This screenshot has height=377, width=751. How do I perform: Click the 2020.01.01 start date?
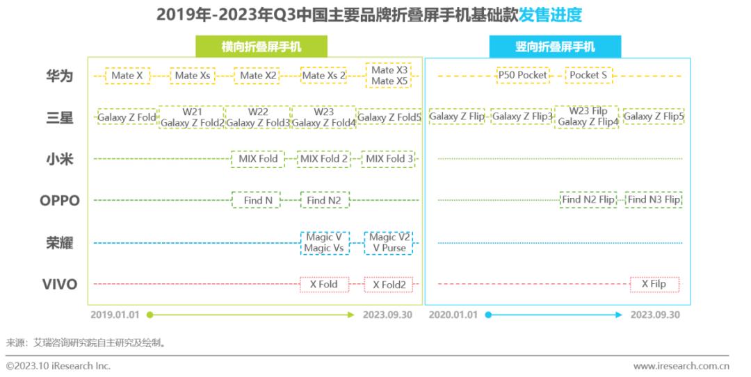[x=453, y=315]
